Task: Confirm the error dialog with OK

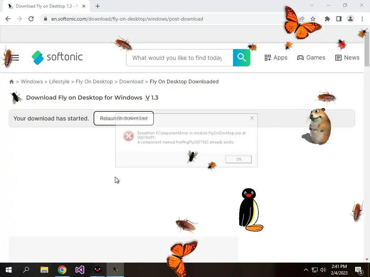Action: coord(238,159)
